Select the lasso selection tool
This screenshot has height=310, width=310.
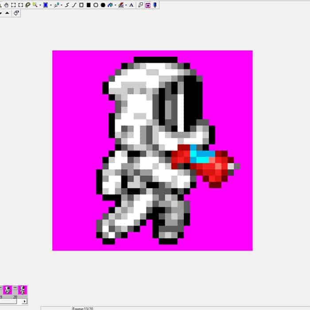pyautogui.click(x=28, y=5)
